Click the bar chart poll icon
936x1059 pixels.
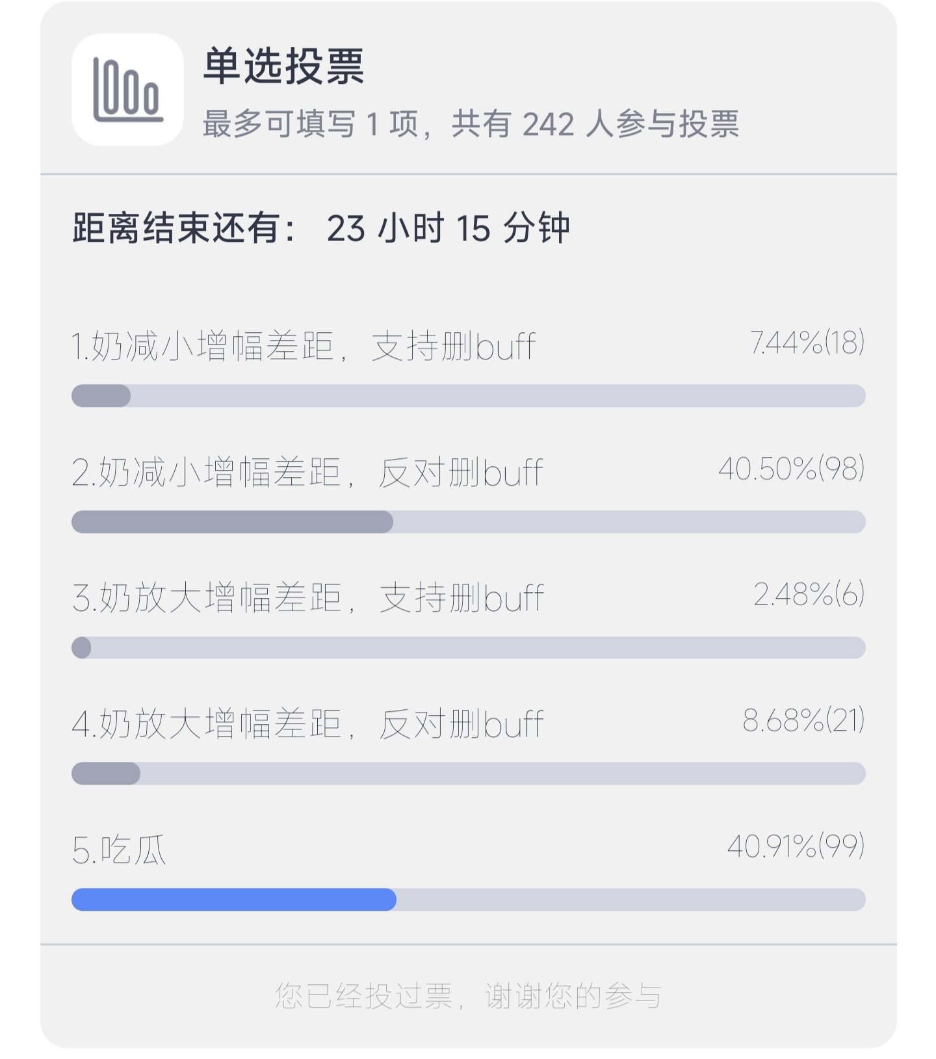click(127, 90)
